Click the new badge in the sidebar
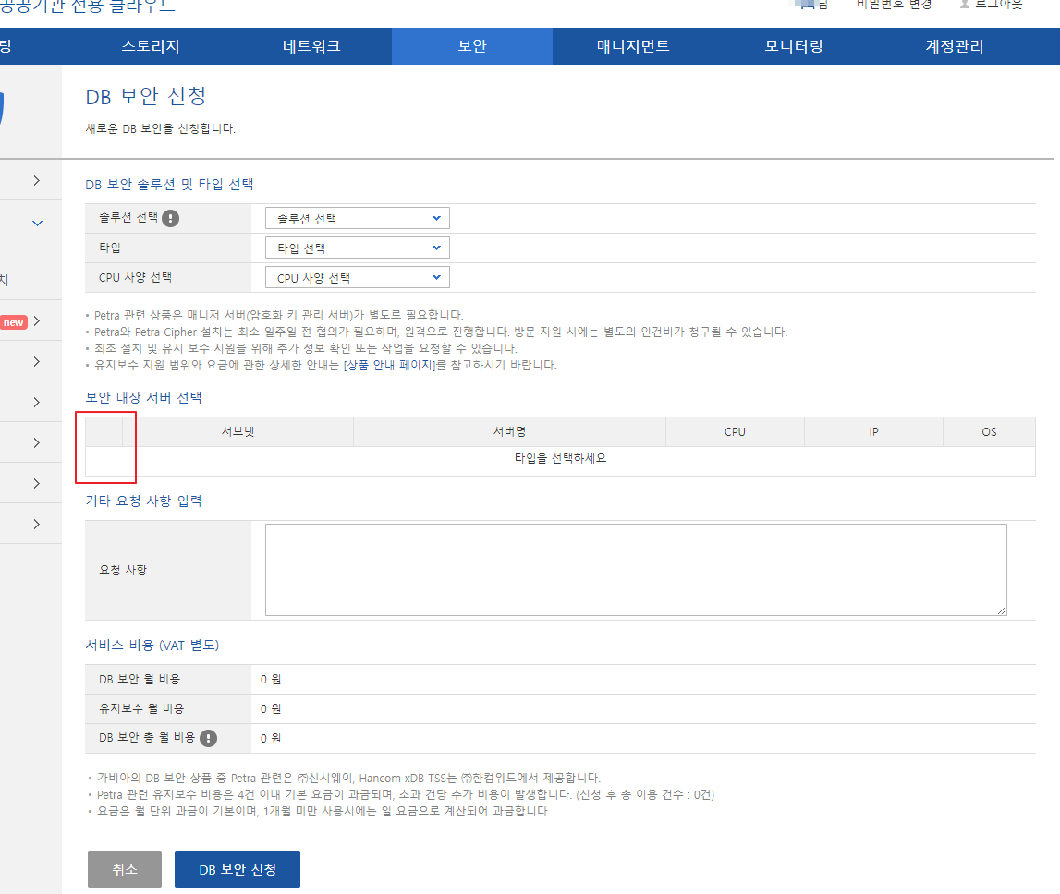The width and height of the screenshot is (1060, 894). [x=14, y=322]
